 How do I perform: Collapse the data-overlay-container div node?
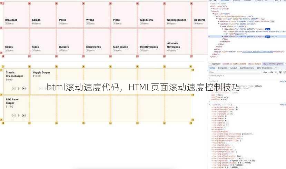click(215, 16)
